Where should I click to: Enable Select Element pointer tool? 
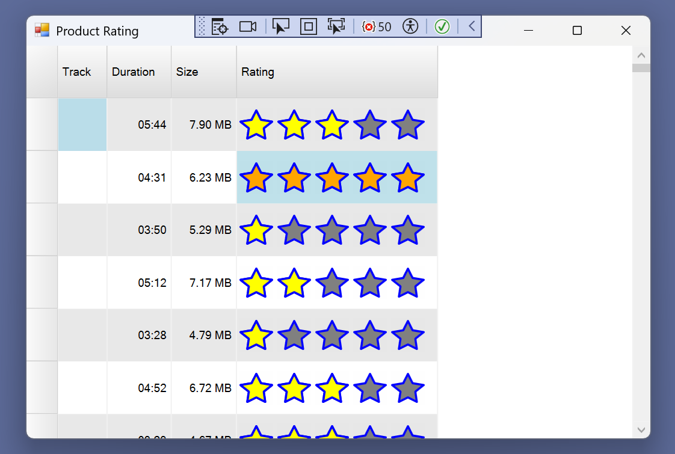point(281,26)
